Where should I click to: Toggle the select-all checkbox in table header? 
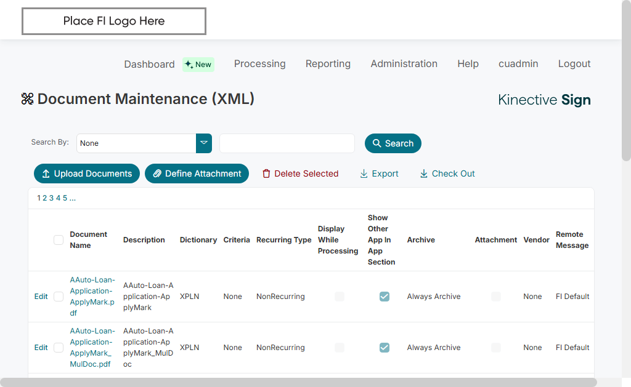coord(59,240)
